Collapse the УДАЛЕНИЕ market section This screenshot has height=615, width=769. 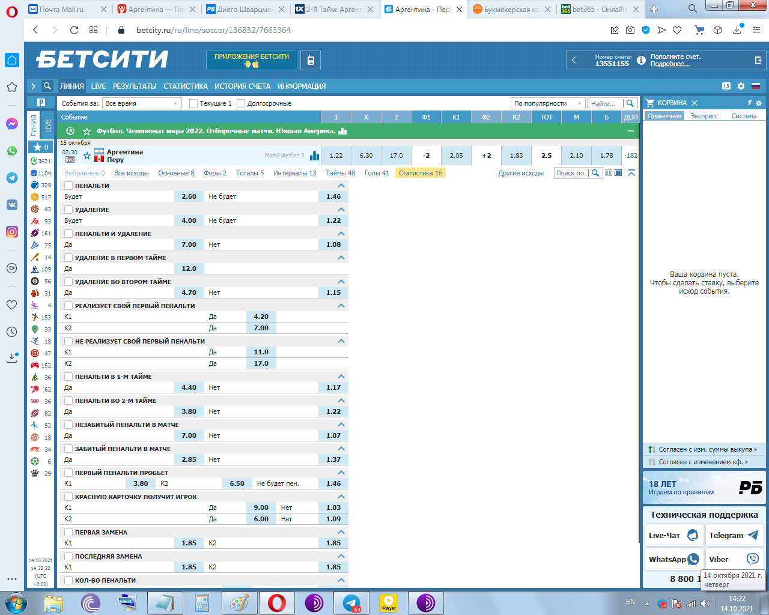pos(341,210)
